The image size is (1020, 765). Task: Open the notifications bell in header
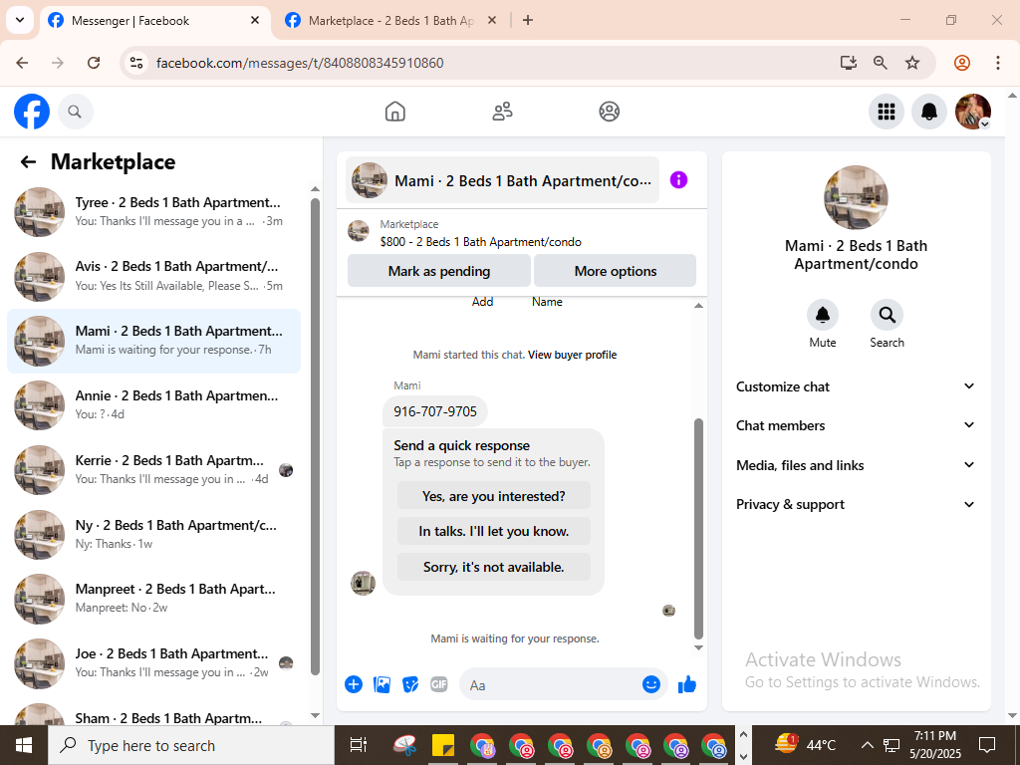pyautogui.click(x=929, y=112)
